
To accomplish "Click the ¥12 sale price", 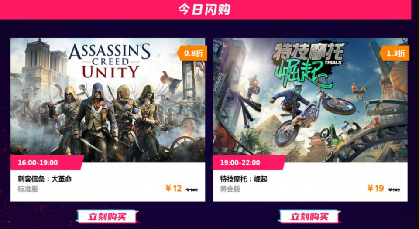I will [173, 189].
